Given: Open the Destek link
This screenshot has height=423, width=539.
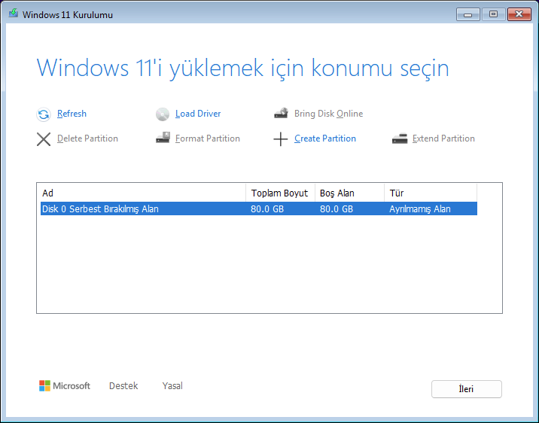Looking at the screenshot, I should pos(123,386).
